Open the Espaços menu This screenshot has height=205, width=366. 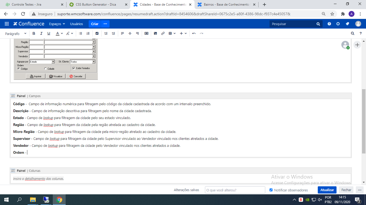click(x=57, y=24)
